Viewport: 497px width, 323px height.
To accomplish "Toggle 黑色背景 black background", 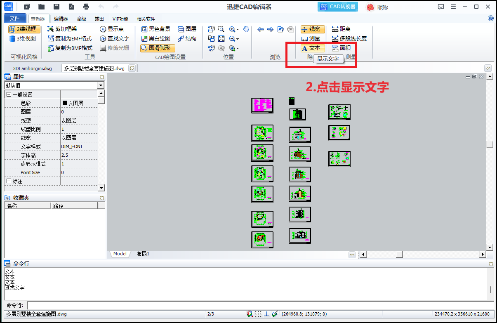I will tap(155, 29).
